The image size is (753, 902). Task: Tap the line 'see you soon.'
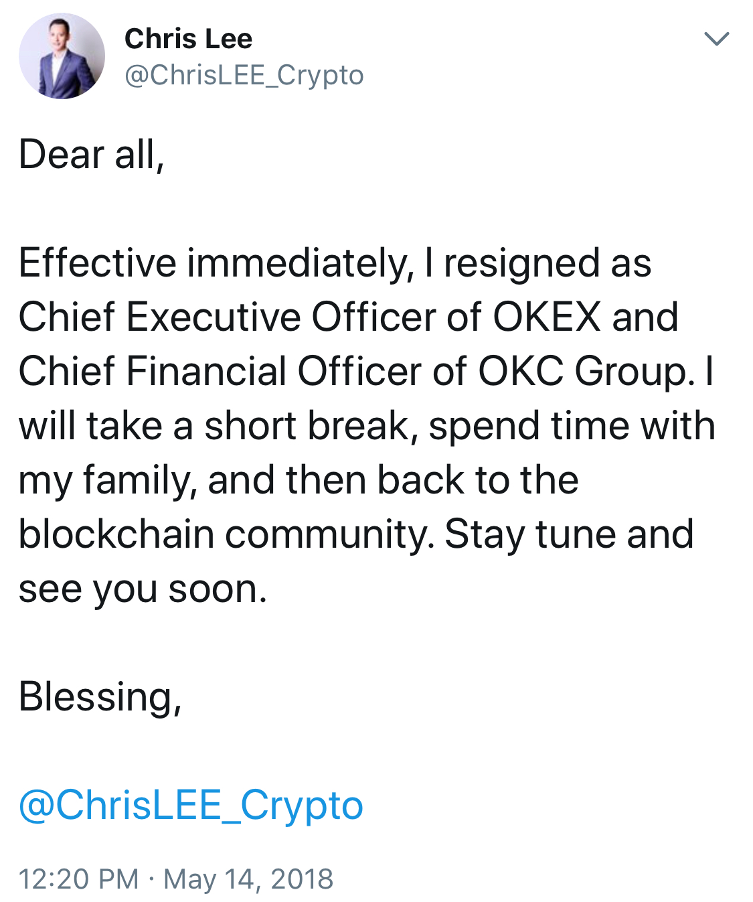click(143, 589)
